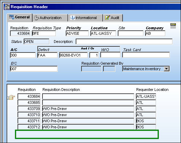Click ATL requester location for 433685
The image size is (181, 143).
[146, 102]
